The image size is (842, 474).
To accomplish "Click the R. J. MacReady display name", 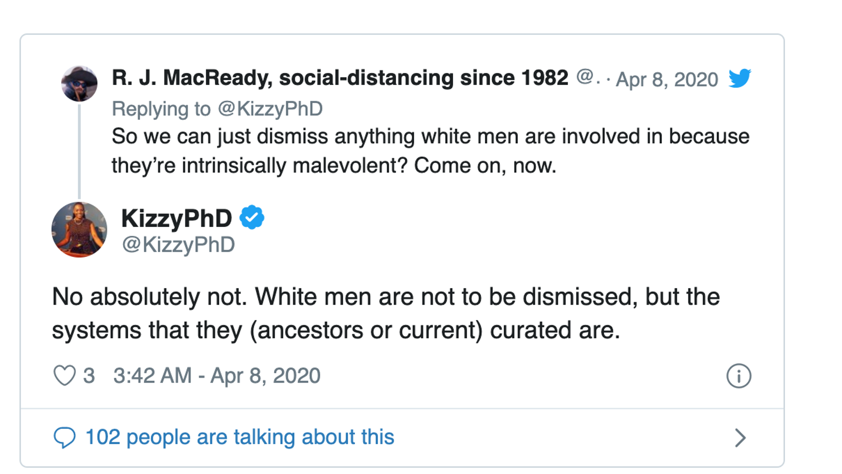I will pyautogui.click(x=340, y=78).
